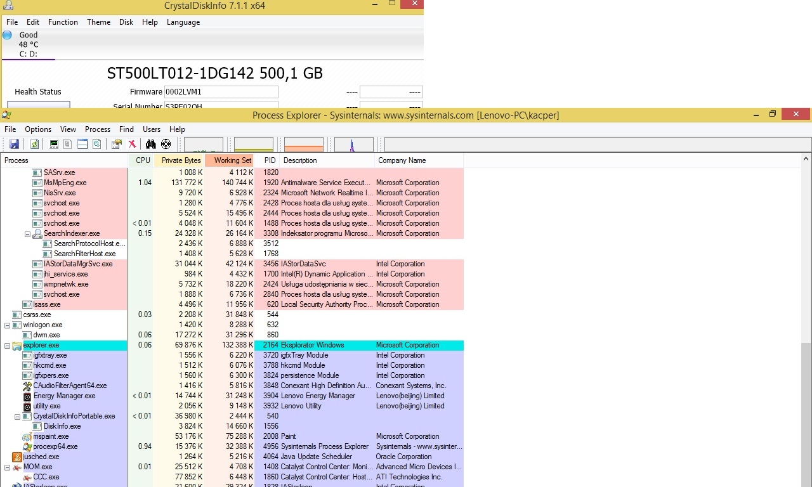The image size is (812, 487).
Task: Click the Firmware field in CrystalDiskInfo
Action: click(x=221, y=92)
